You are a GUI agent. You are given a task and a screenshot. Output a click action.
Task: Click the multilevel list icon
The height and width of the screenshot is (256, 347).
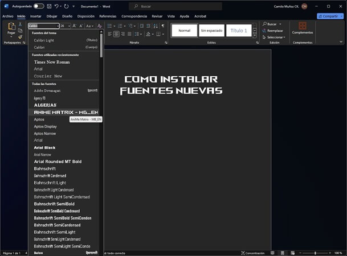pos(130,26)
